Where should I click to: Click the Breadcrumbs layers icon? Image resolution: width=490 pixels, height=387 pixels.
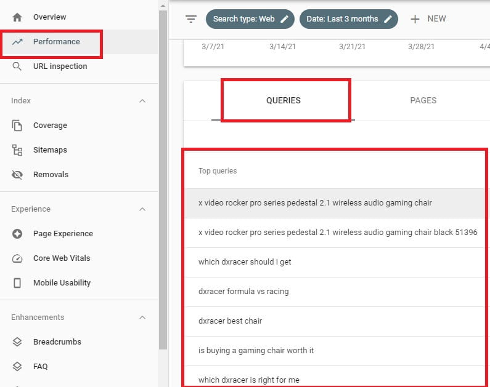pos(17,342)
